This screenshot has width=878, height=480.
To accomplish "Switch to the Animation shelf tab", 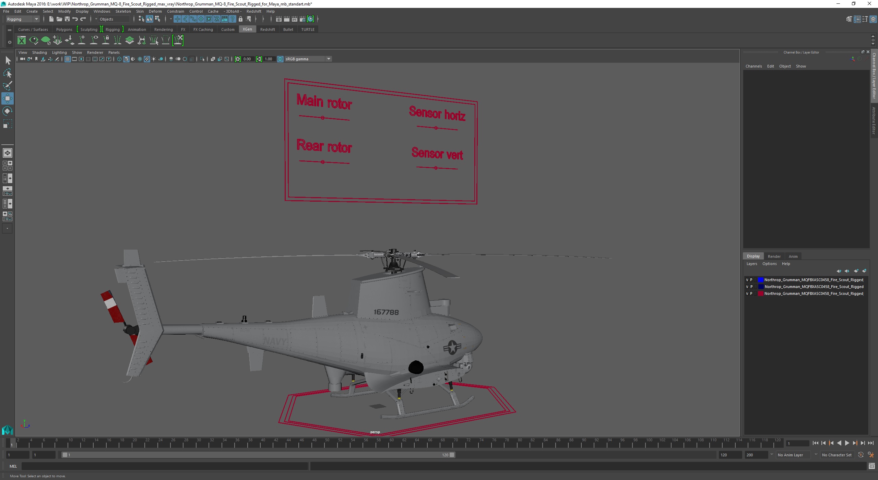I will point(137,29).
